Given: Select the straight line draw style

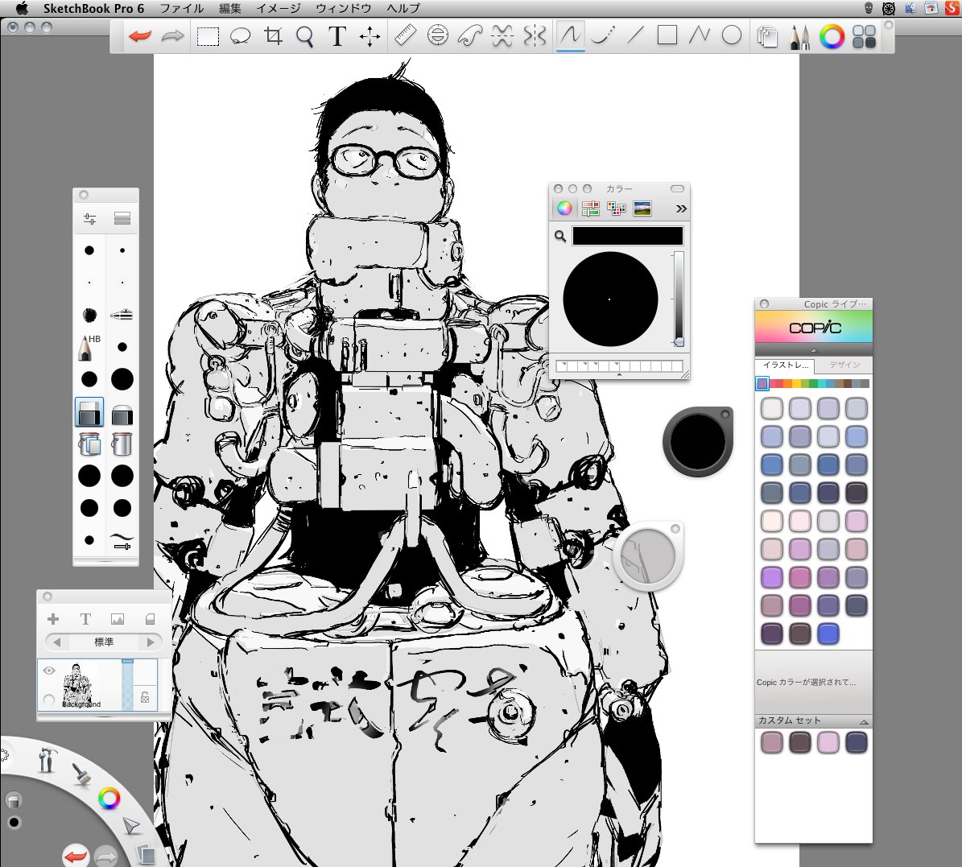Looking at the screenshot, I should (635, 35).
